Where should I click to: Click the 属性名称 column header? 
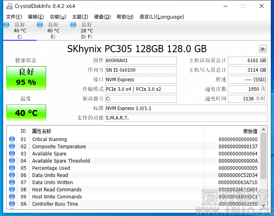tap(117, 131)
